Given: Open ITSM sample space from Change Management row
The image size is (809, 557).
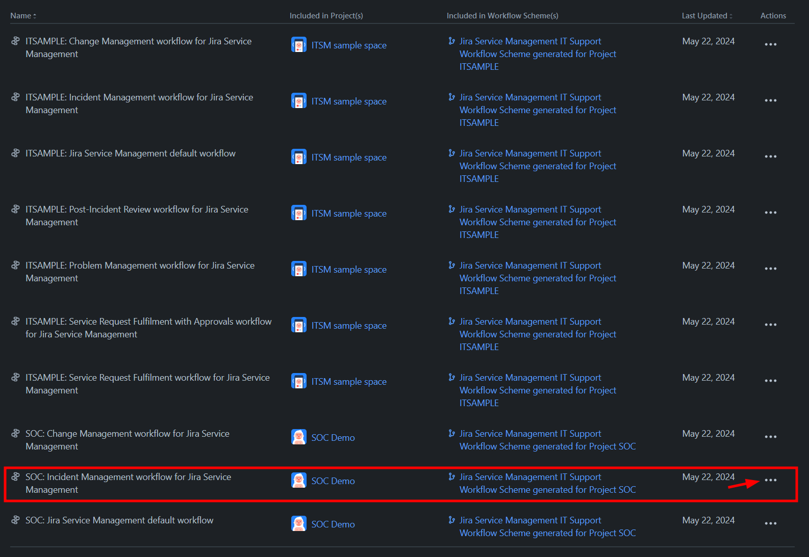Looking at the screenshot, I should coord(349,45).
